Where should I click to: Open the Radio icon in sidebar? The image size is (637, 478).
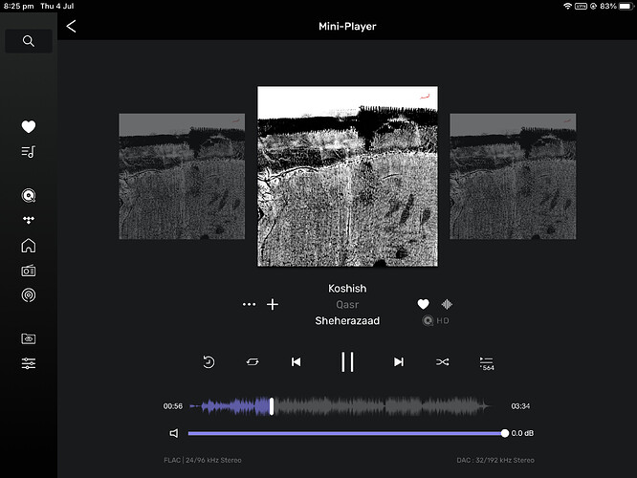tap(29, 271)
